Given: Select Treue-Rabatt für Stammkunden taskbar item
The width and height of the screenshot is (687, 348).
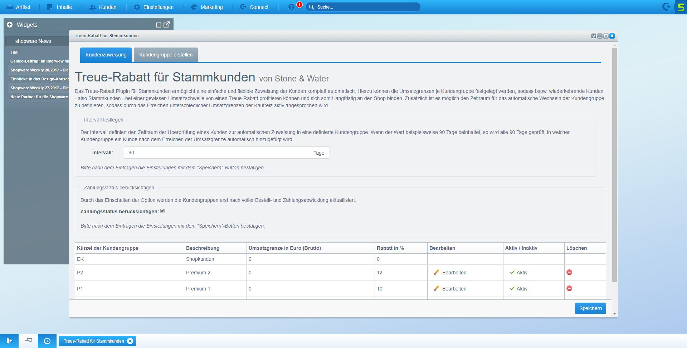Looking at the screenshot, I should [94, 341].
